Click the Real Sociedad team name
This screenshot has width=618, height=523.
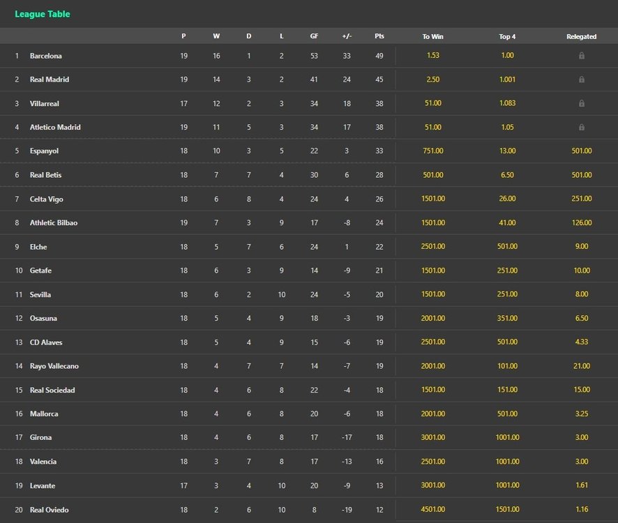coord(52,390)
